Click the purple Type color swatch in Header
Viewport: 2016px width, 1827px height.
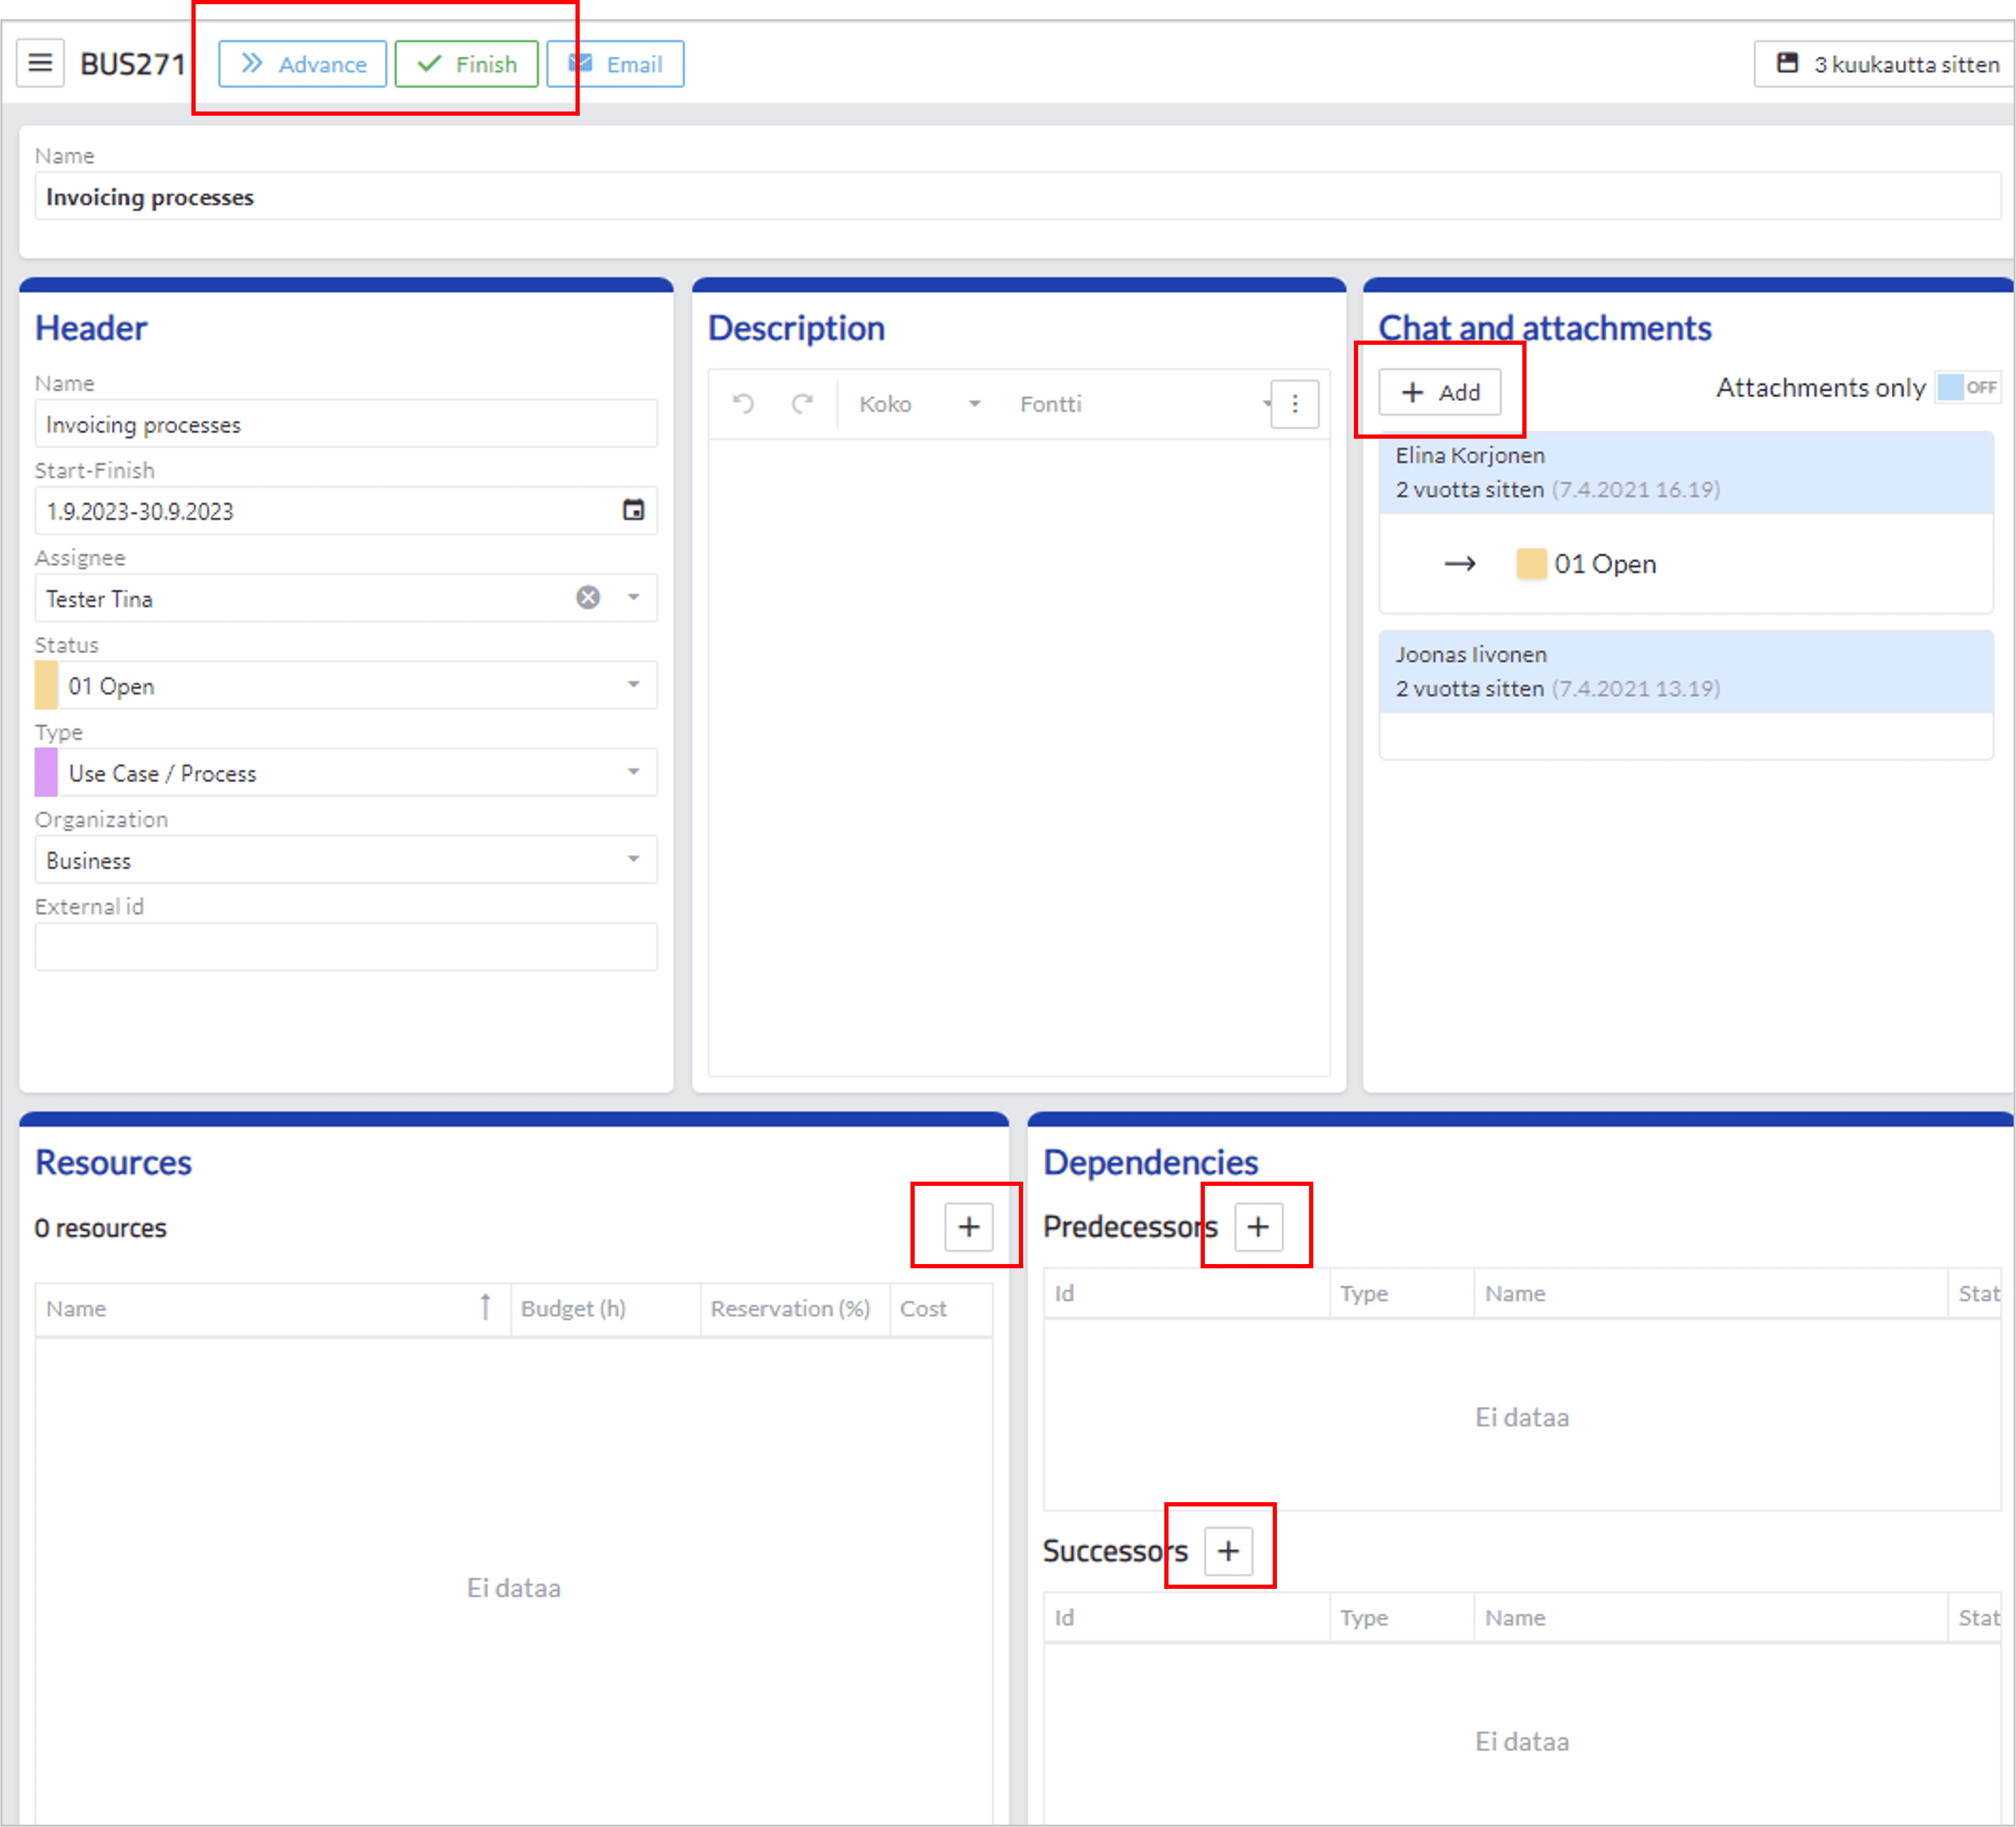pos(46,773)
